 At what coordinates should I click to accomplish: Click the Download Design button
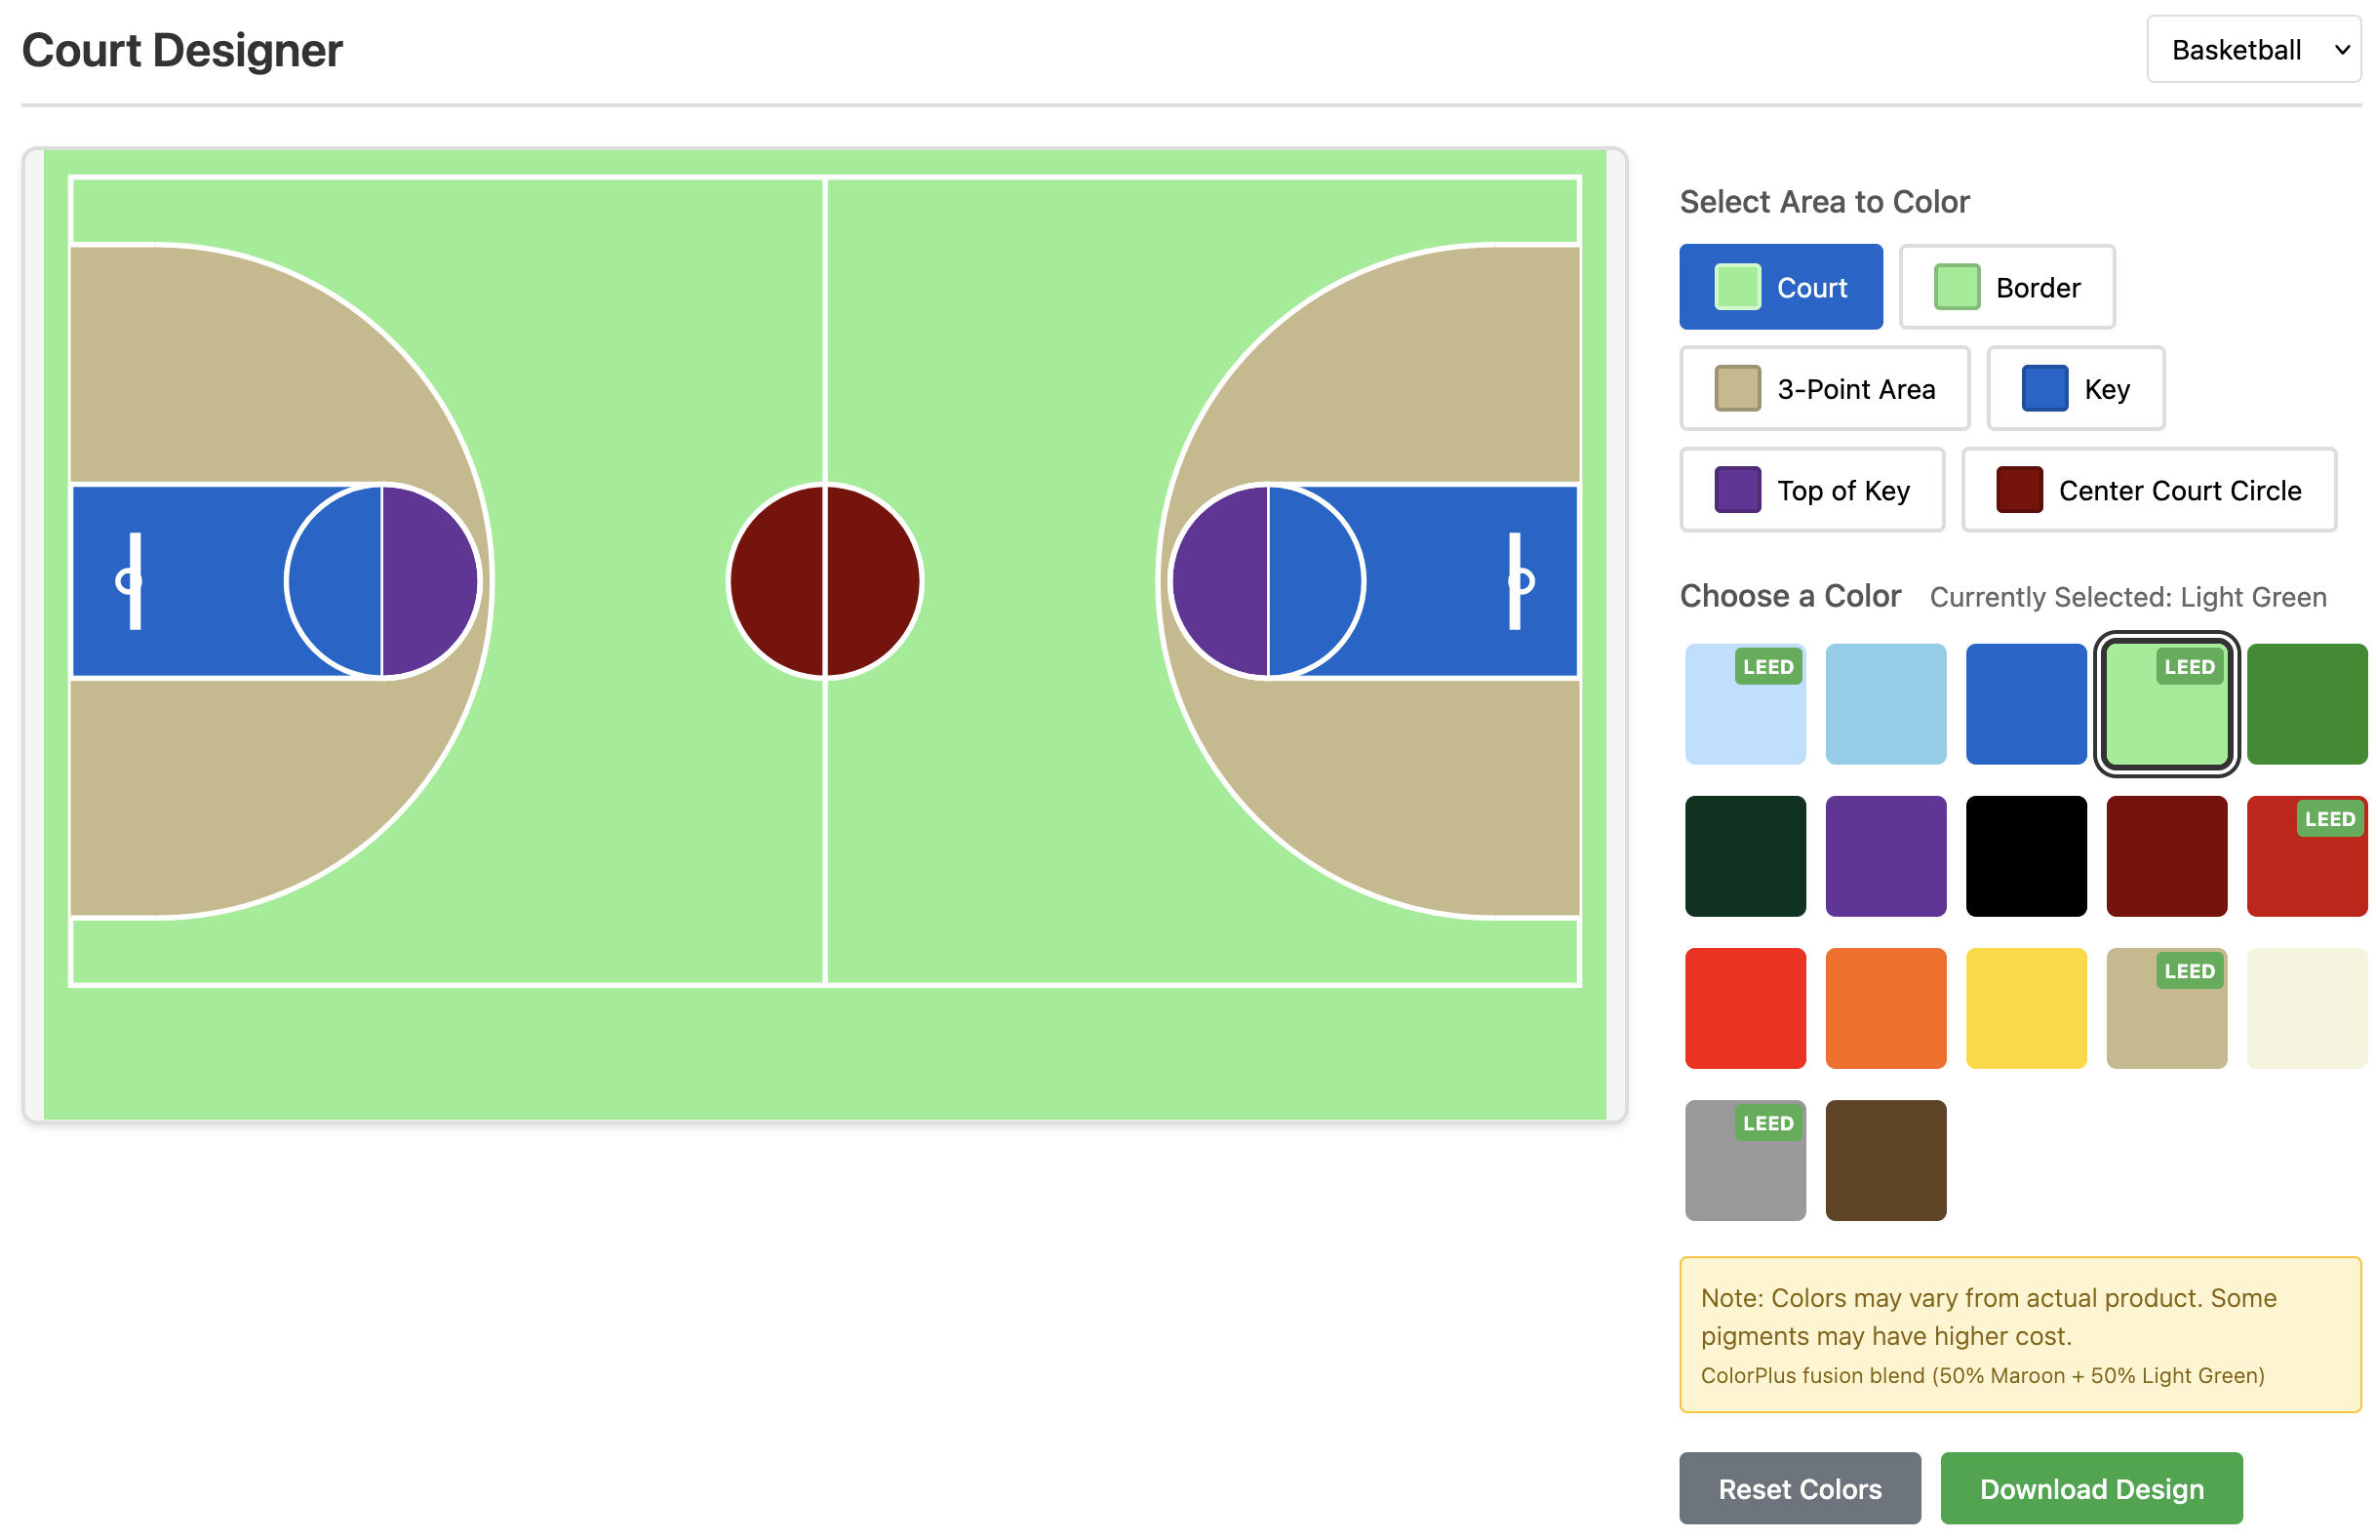2090,1487
